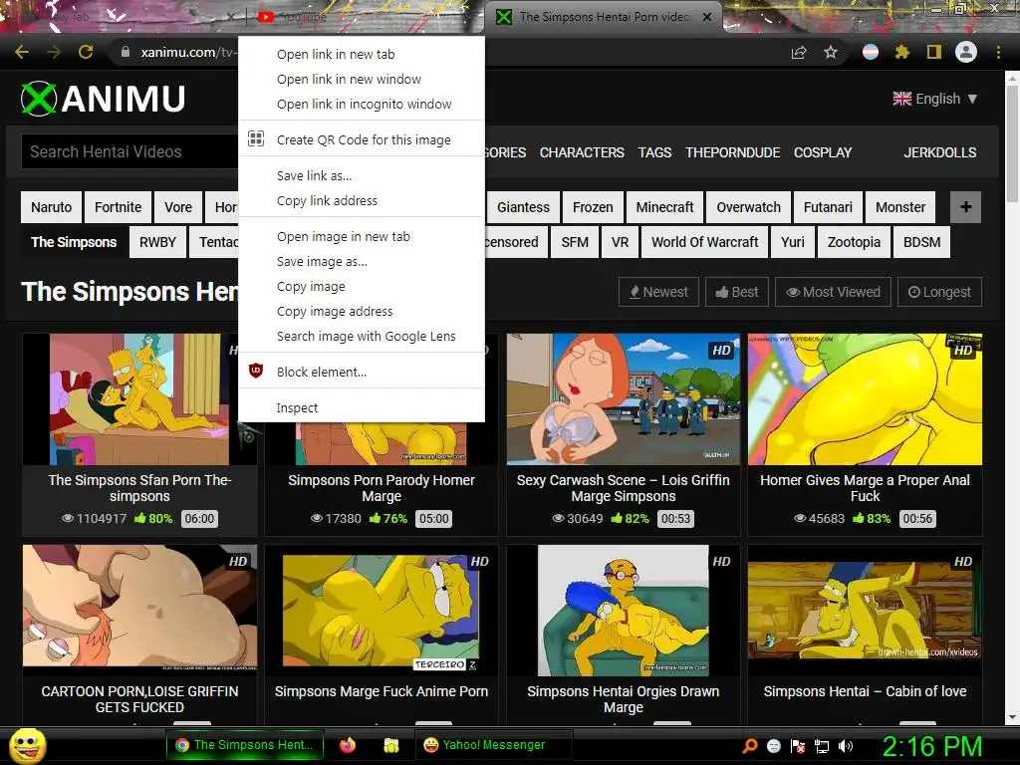Image resolution: width=1020 pixels, height=765 pixels.
Task: Open the Chrome profile avatar menu
Action: [966, 52]
